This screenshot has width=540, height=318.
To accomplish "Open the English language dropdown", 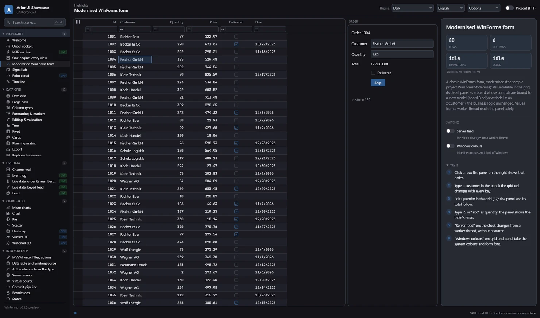I will click(x=450, y=8).
